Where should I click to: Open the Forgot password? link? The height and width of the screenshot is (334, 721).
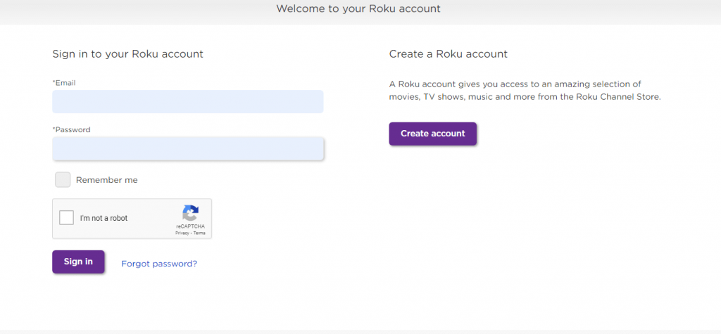pos(159,264)
